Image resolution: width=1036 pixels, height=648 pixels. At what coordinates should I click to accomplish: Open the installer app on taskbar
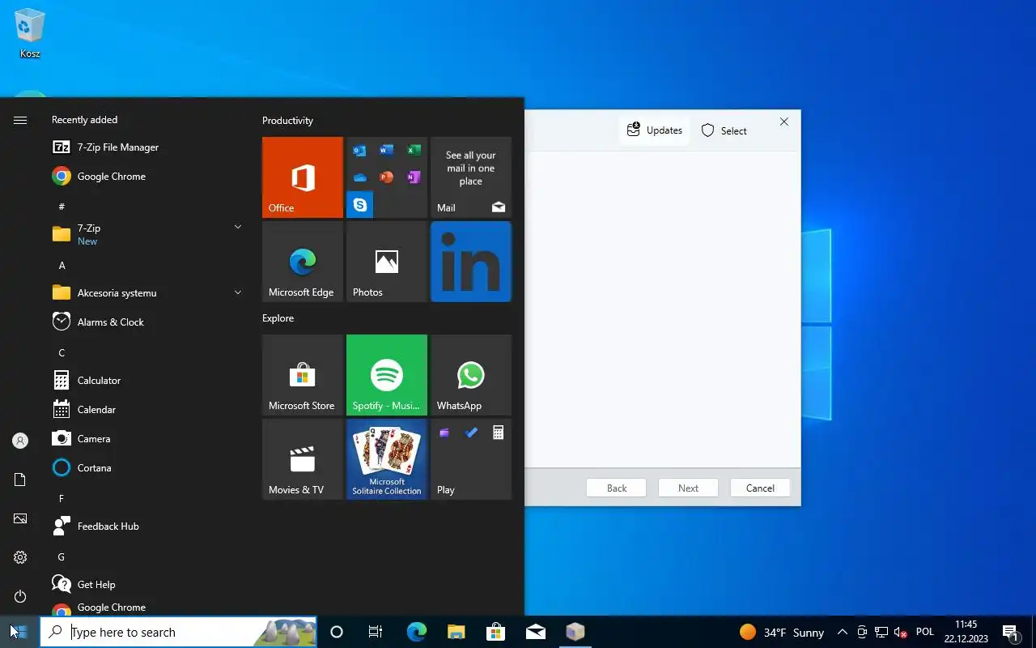[575, 632]
